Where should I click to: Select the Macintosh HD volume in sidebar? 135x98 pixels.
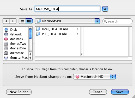coord(16,39)
